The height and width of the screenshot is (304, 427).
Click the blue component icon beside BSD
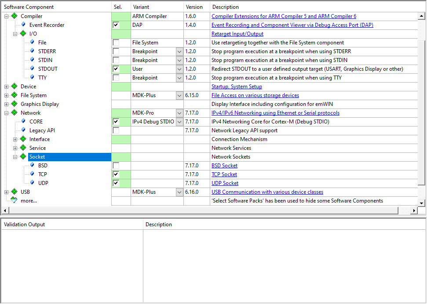point(32,165)
